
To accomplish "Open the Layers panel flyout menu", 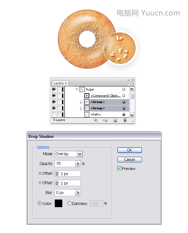I will point(132,84).
